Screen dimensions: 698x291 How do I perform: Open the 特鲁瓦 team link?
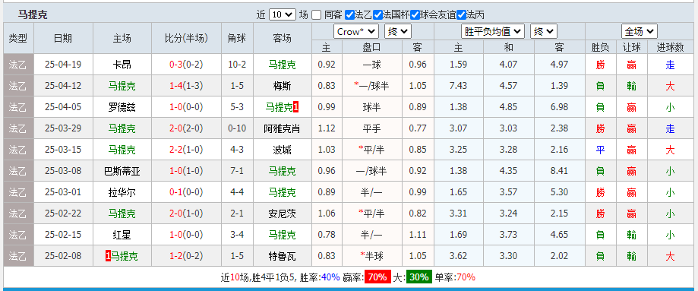(x=282, y=256)
